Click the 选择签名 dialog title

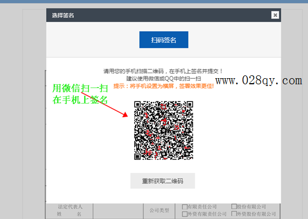63,16
